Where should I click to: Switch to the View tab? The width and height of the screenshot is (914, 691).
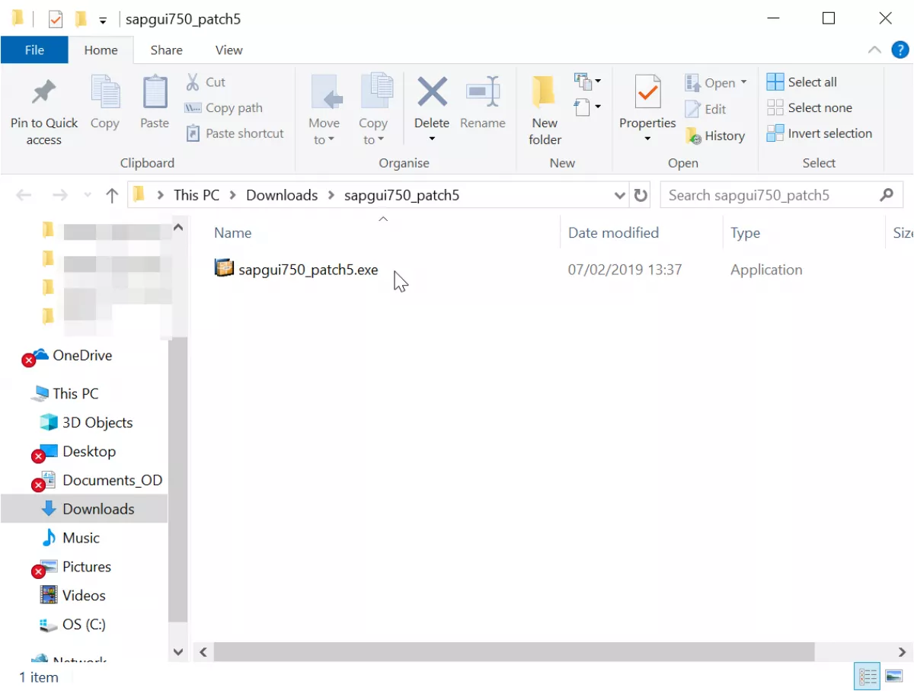pyautogui.click(x=228, y=50)
